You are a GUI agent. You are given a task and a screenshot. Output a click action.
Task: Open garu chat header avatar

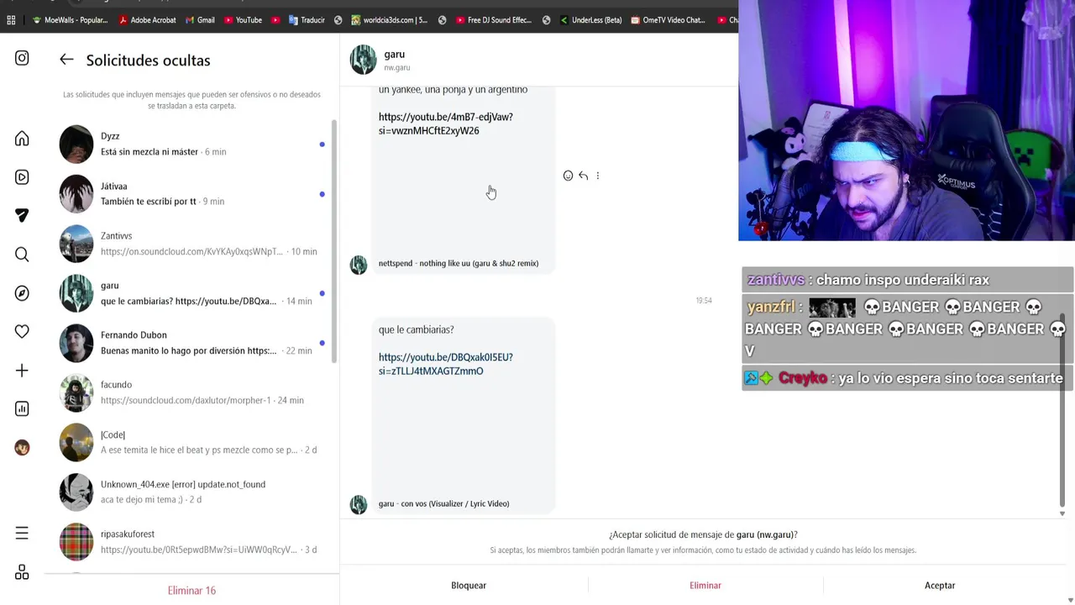pyautogui.click(x=364, y=60)
